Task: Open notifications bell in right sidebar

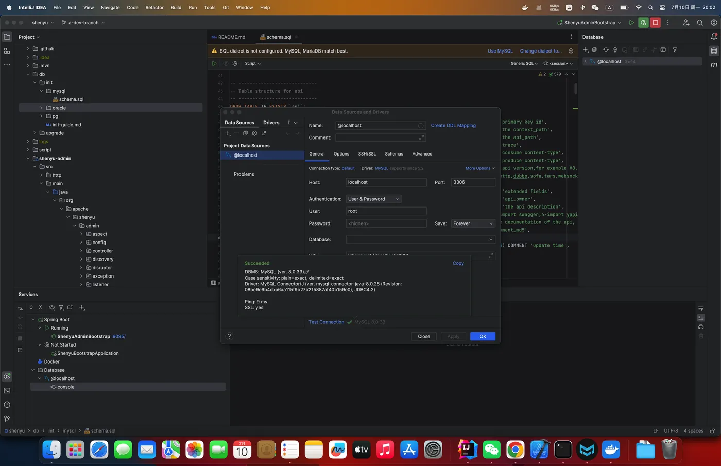Action: point(714,37)
